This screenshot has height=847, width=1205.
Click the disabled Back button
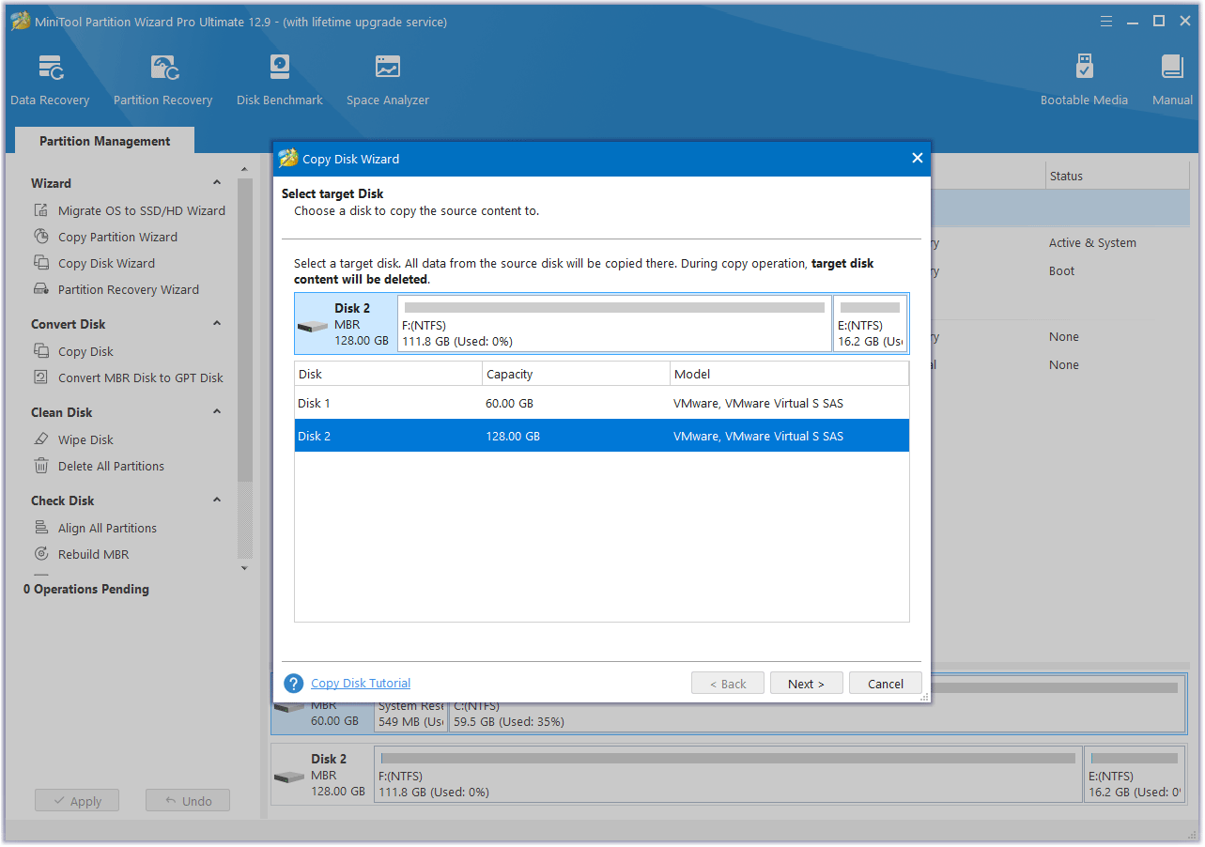tap(727, 684)
